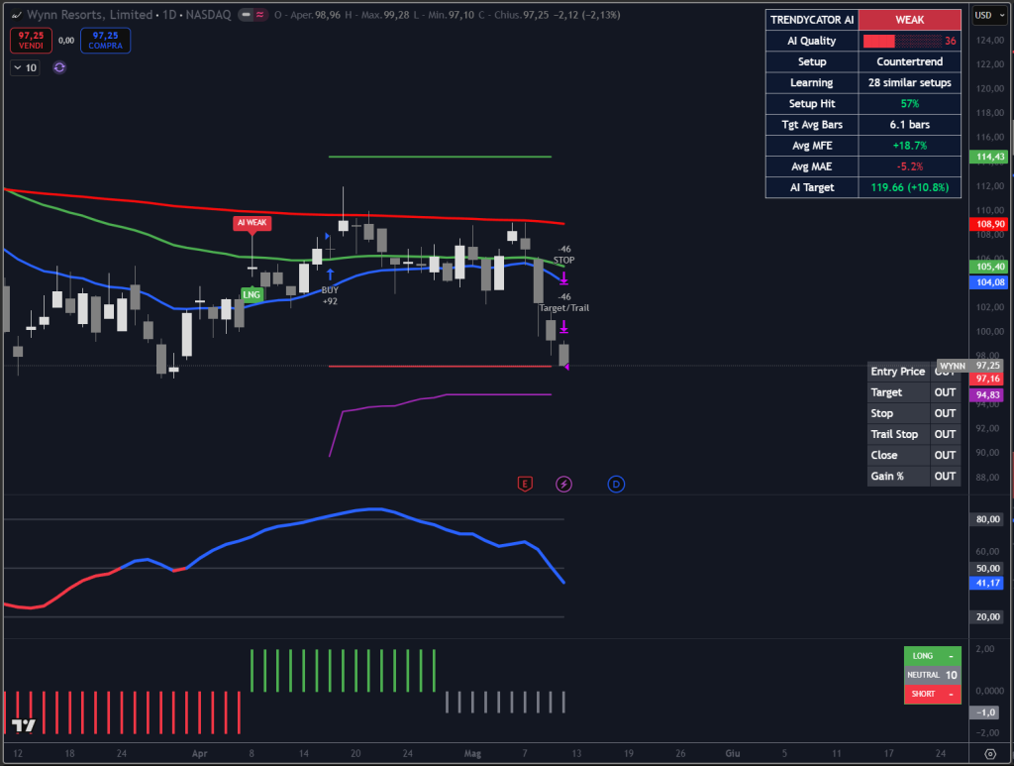Click the magenta arrow under STOP label
This screenshot has width=1014, height=766.
(563, 278)
